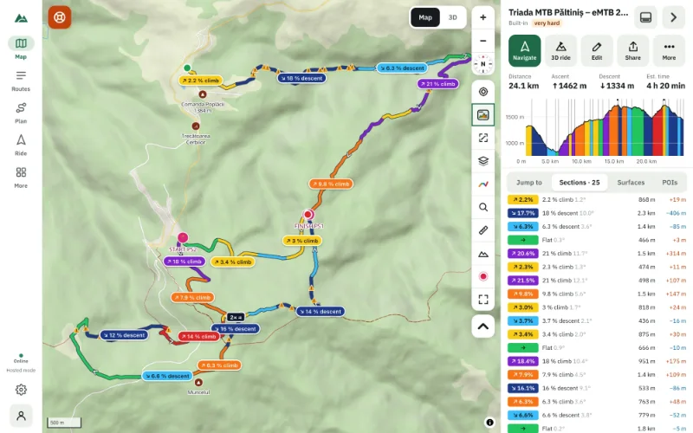Select the Sections · 25 tab

coord(580,183)
